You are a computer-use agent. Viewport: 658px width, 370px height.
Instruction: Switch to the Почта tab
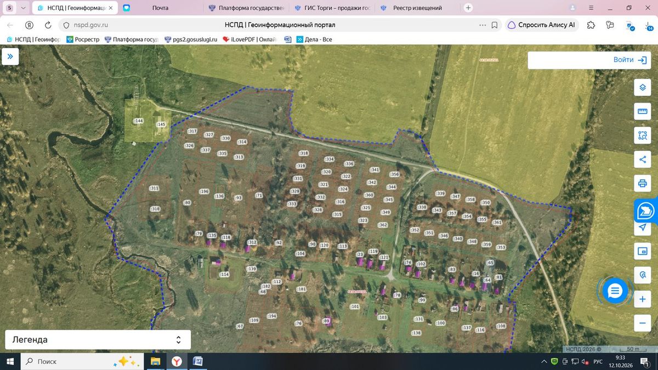(x=161, y=8)
